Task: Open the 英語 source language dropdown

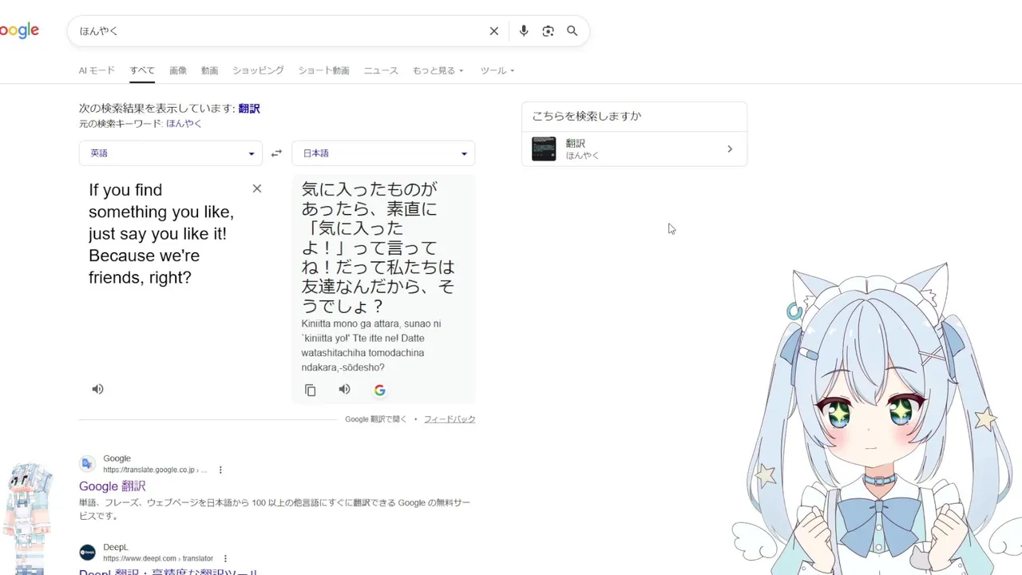Action: coord(171,153)
